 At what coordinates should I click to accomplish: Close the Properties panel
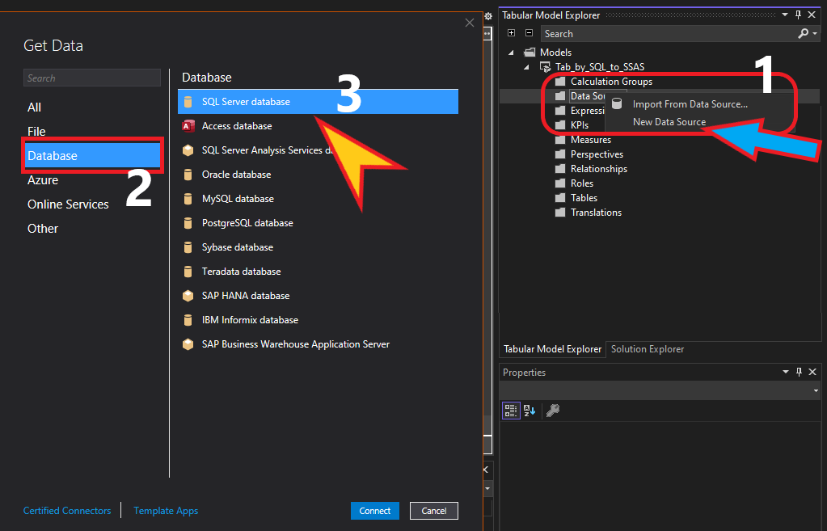click(x=812, y=372)
